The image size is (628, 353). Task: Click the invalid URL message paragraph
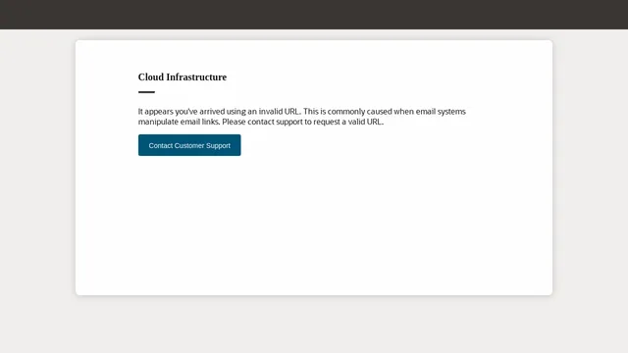[302, 117]
